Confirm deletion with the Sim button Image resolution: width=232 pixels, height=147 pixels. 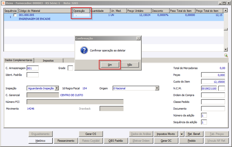[x=110, y=65]
